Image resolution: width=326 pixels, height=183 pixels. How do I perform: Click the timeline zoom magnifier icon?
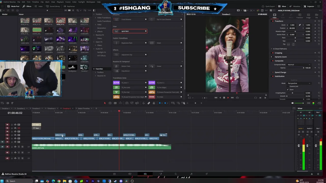(184, 103)
